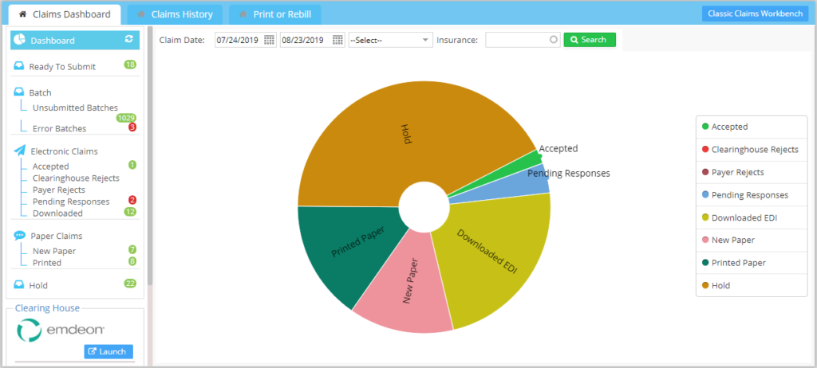Click the Electronic Claims paper plane icon
This screenshot has width=817, height=368.
point(20,151)
